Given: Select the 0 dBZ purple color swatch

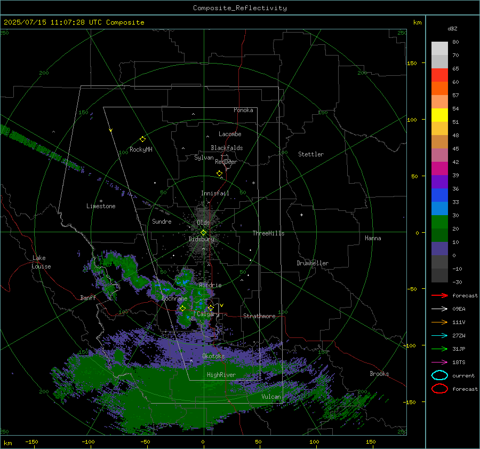Looking at the screenshot, I should click(x=439, y=248).
